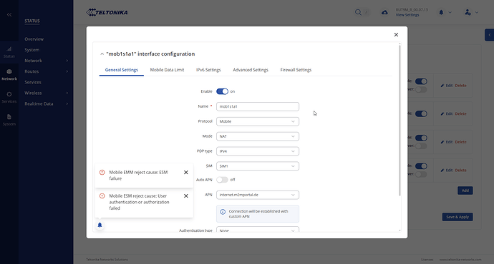The image size is (494, 264).
Task: Expand the Wireless submenu in sidebar
Action: coord(67,93)
